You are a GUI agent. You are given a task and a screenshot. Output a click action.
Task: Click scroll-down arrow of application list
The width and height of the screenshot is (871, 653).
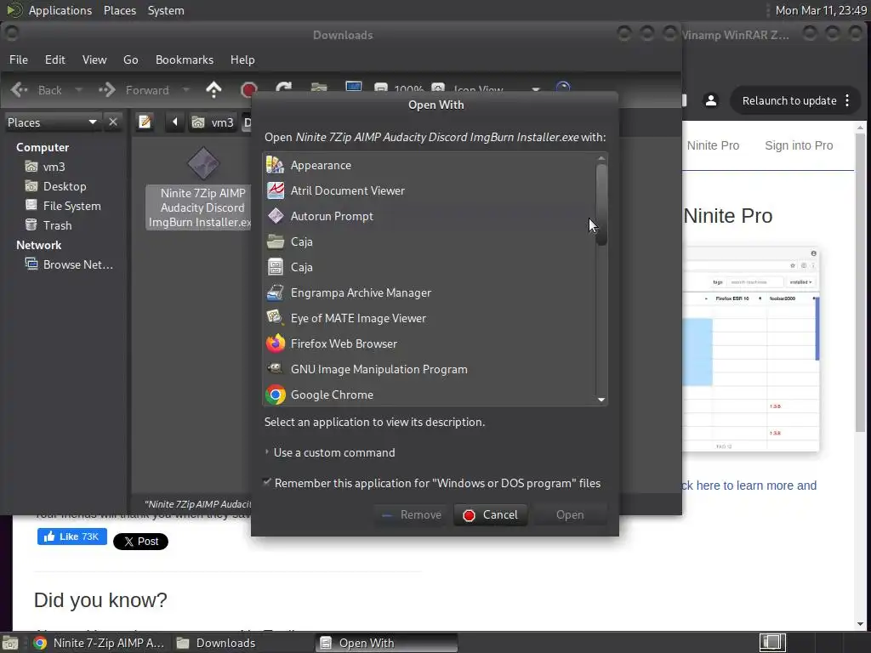(x=601, y=400)
